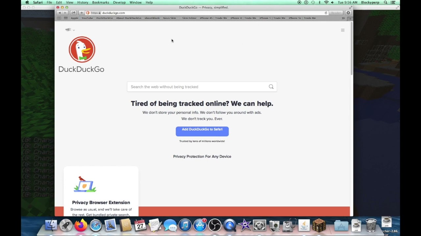Screen dimensions: 421x236
Task: Open Launchpad rocket from the Dock
Action: [x=66, y=225]
